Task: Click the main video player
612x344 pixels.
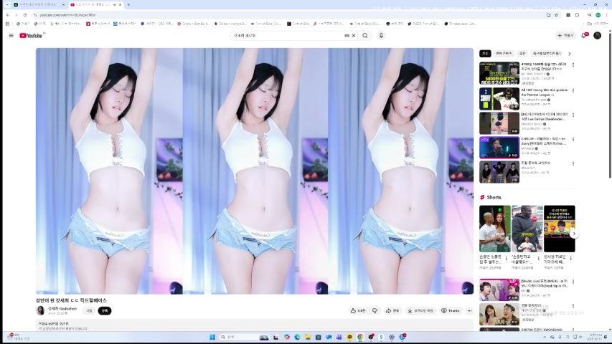Action: pyautogui.click(x=255, y=171)
